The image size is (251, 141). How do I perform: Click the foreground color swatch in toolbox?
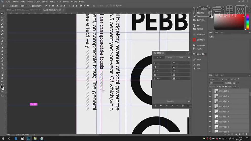tap(2, 87)
